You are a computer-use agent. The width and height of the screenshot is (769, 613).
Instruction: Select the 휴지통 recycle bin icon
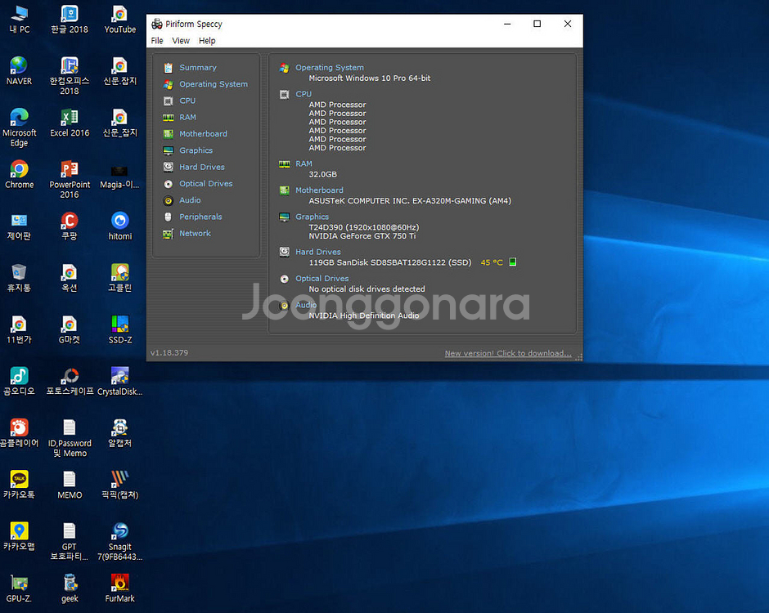click(19, 279)
